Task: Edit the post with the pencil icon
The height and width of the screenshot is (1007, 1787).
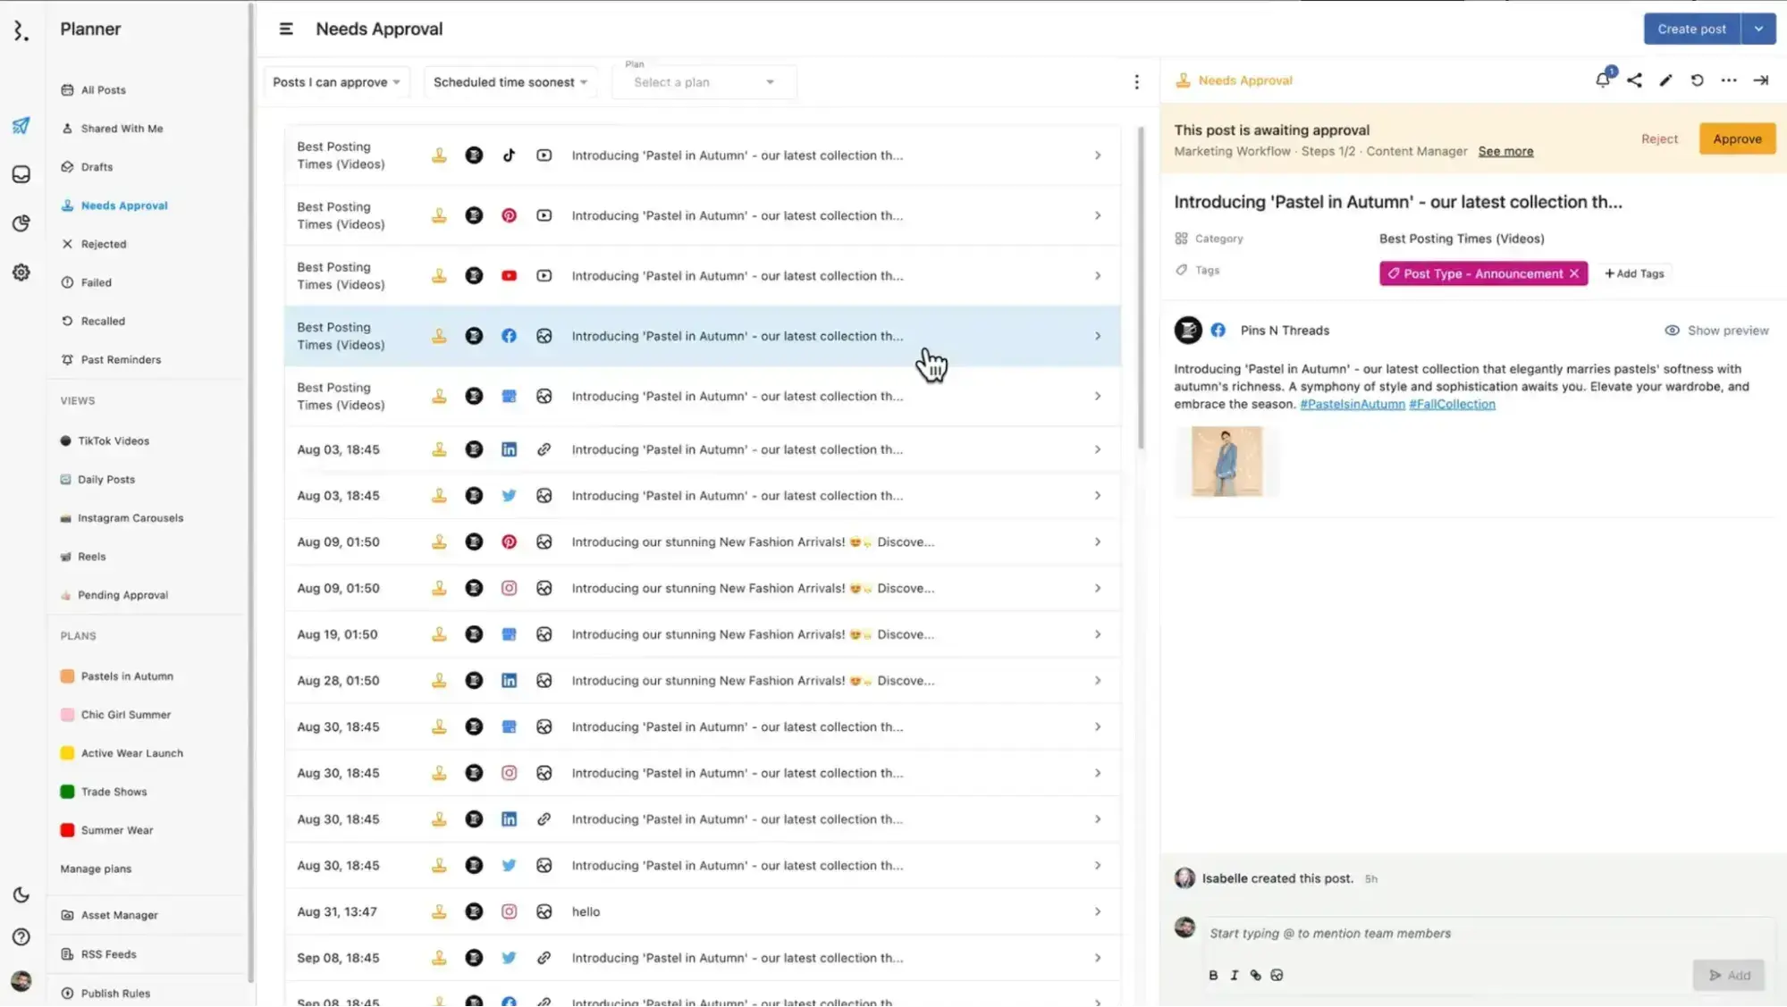Action: (1665, 80)
